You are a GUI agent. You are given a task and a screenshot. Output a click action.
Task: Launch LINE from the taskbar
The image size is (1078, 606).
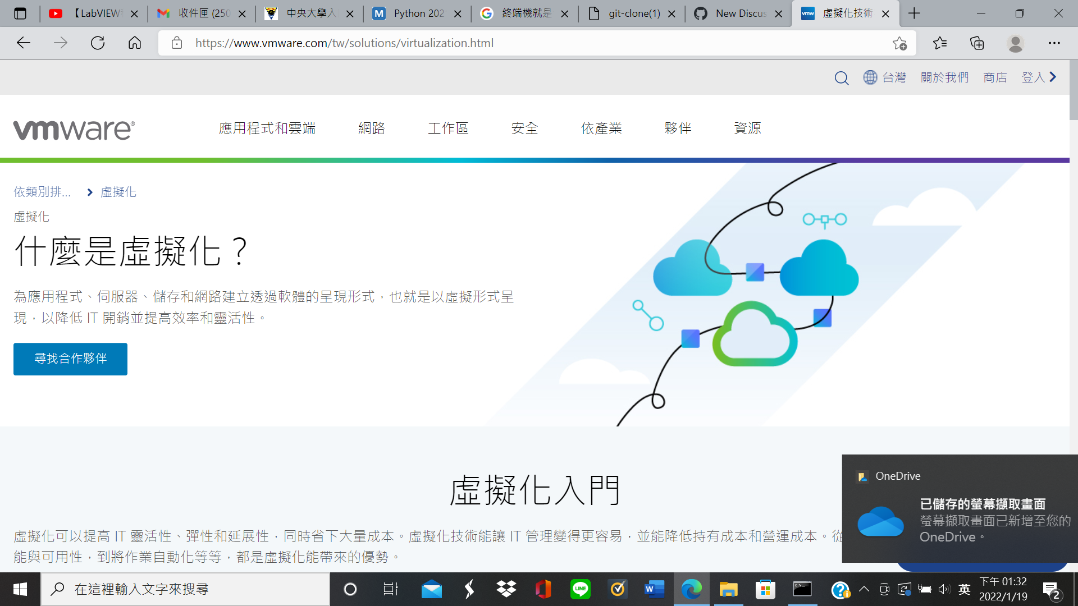click(x=580, y=589)
